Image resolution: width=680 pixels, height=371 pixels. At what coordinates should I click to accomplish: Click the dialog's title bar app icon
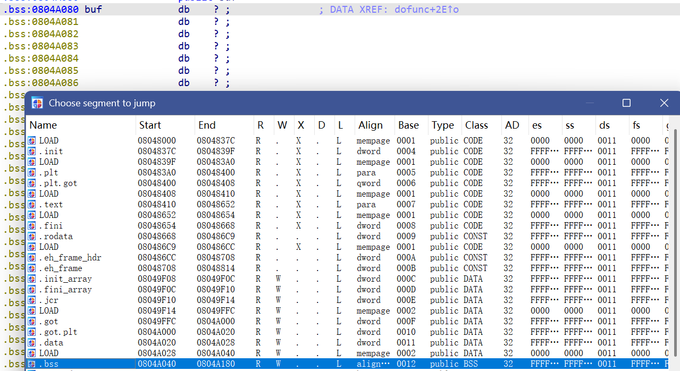click(37, 103)
